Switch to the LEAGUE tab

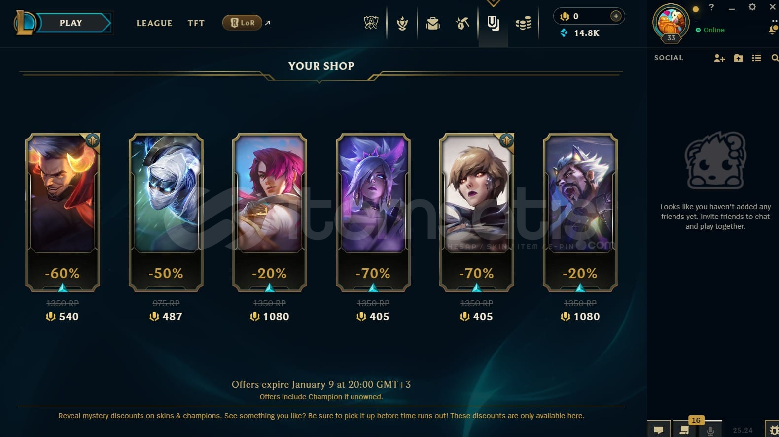[154, 23]
